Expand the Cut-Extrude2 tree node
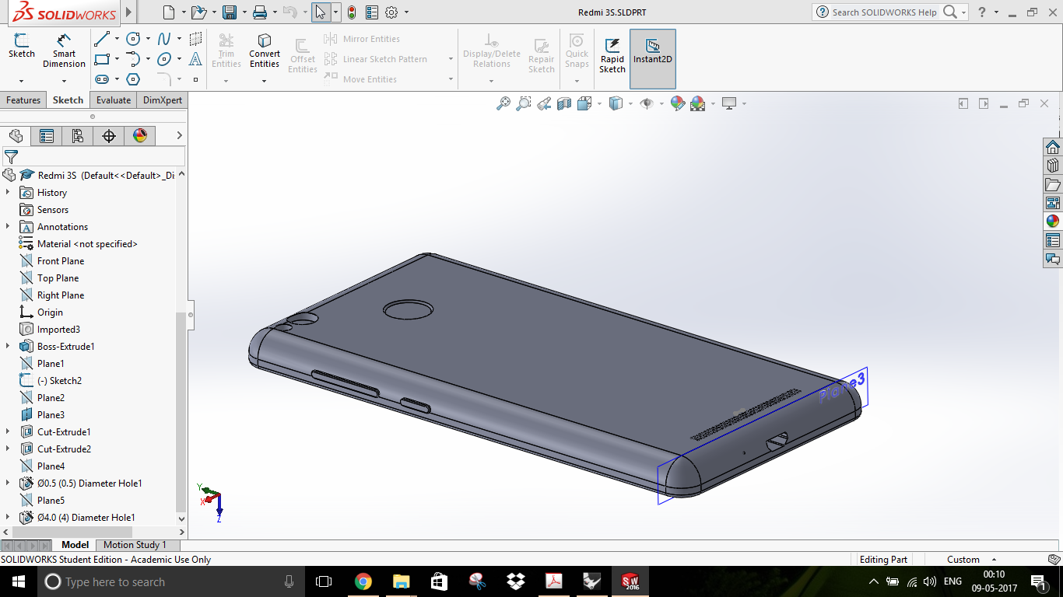The image size is (1063, 597). point(8,449)
